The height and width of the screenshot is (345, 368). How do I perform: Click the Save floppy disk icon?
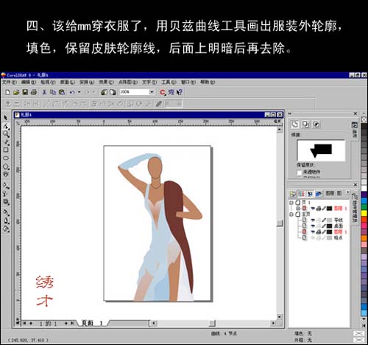point(25,92)
